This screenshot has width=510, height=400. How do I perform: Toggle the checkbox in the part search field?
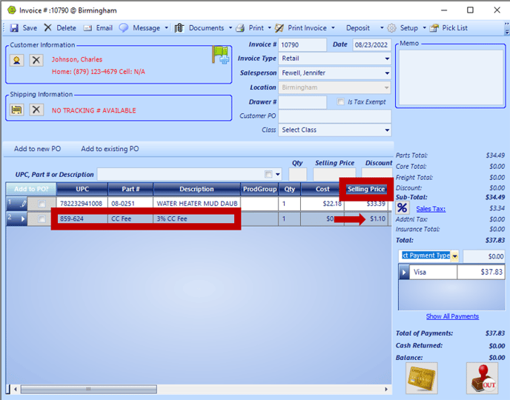tap(268, 175)
